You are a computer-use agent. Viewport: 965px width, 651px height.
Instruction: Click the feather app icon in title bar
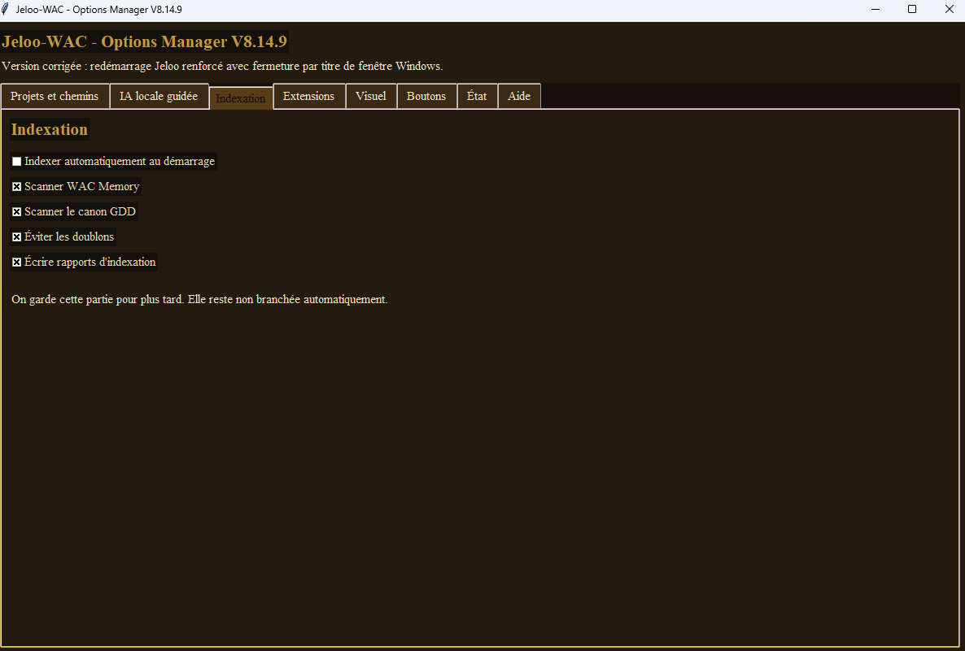(x=6, y=9)
